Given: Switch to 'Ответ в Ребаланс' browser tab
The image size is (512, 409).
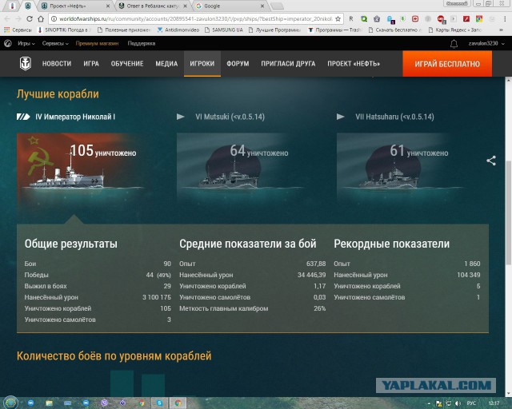Looking at the screenshot, I should click(x=153, y=6).
